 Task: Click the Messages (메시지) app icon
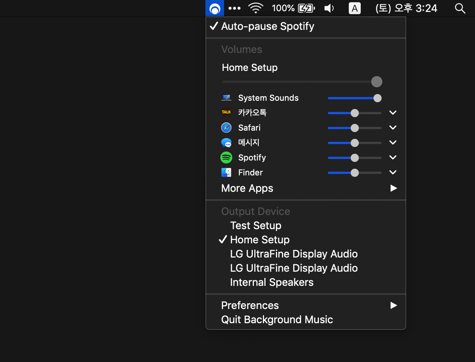coord(226,143)
